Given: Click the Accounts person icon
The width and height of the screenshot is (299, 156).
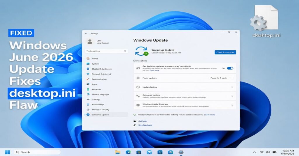Looking at the screenshot, I should click(88, 89).
